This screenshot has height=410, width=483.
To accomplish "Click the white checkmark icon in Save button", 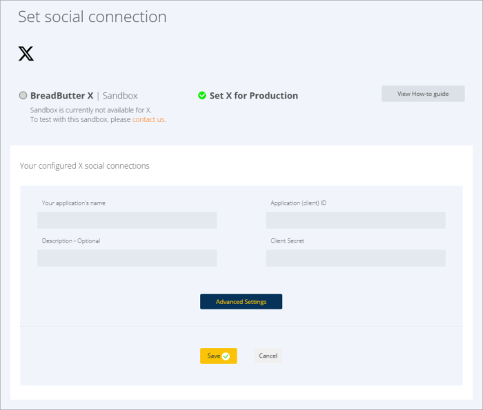I will (226, 356).
